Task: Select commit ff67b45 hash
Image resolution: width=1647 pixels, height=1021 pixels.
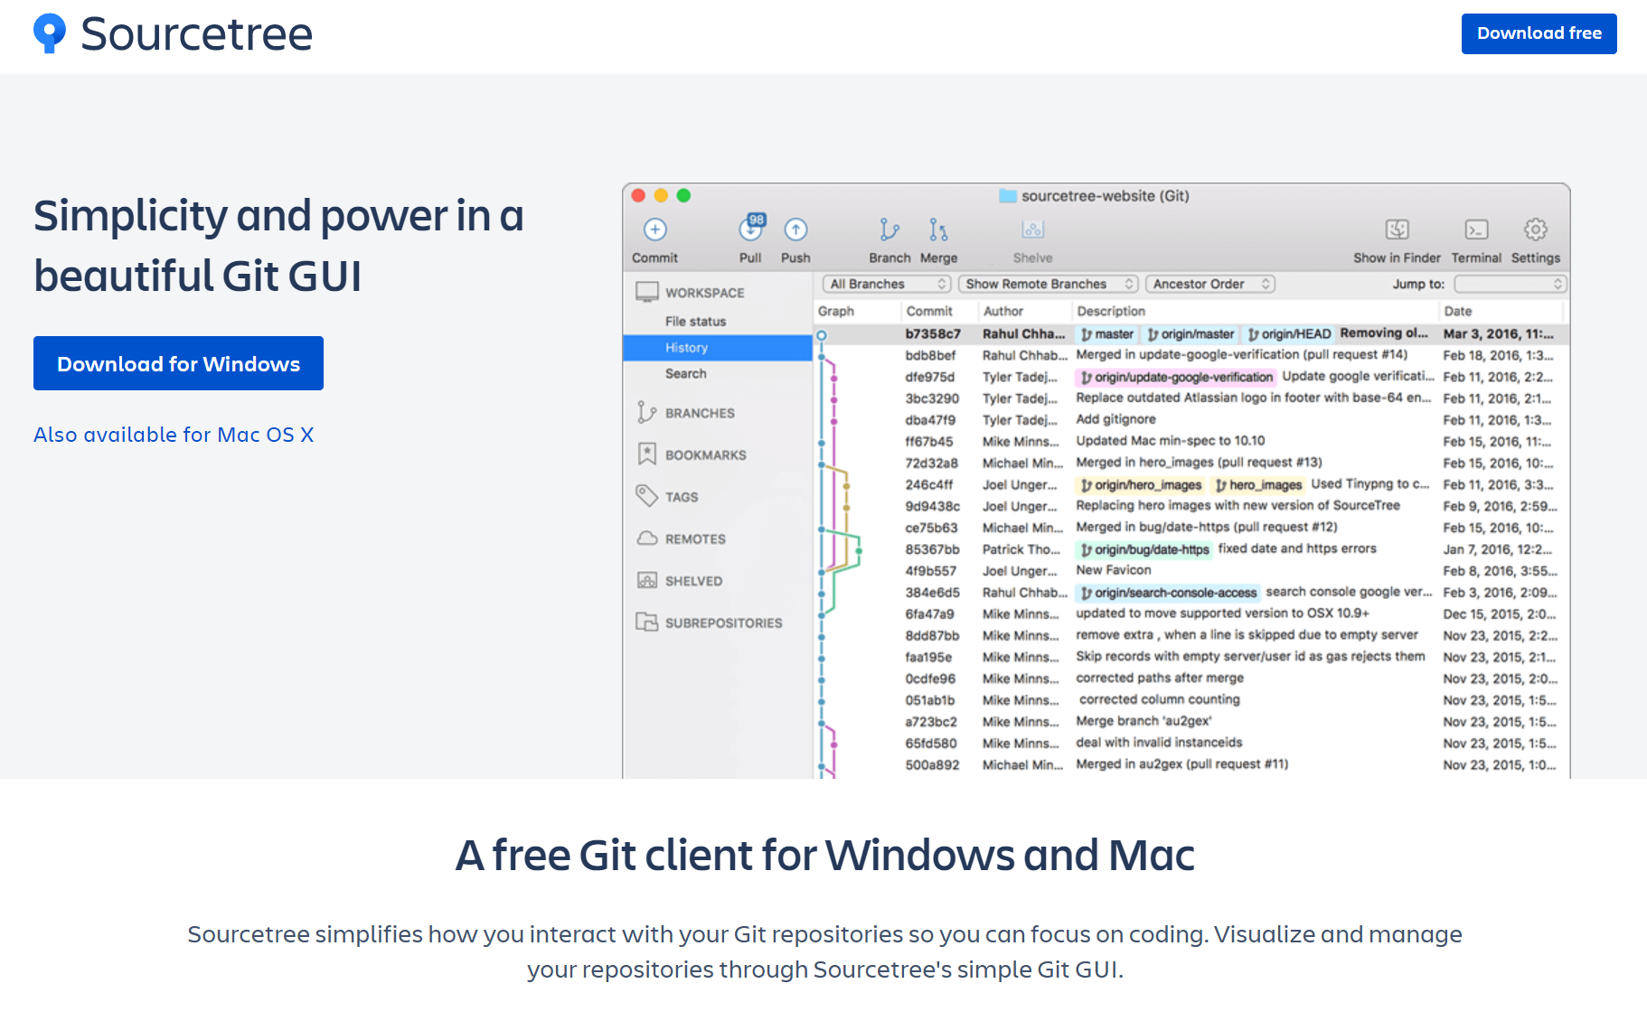Action: [x=928, y=442]
